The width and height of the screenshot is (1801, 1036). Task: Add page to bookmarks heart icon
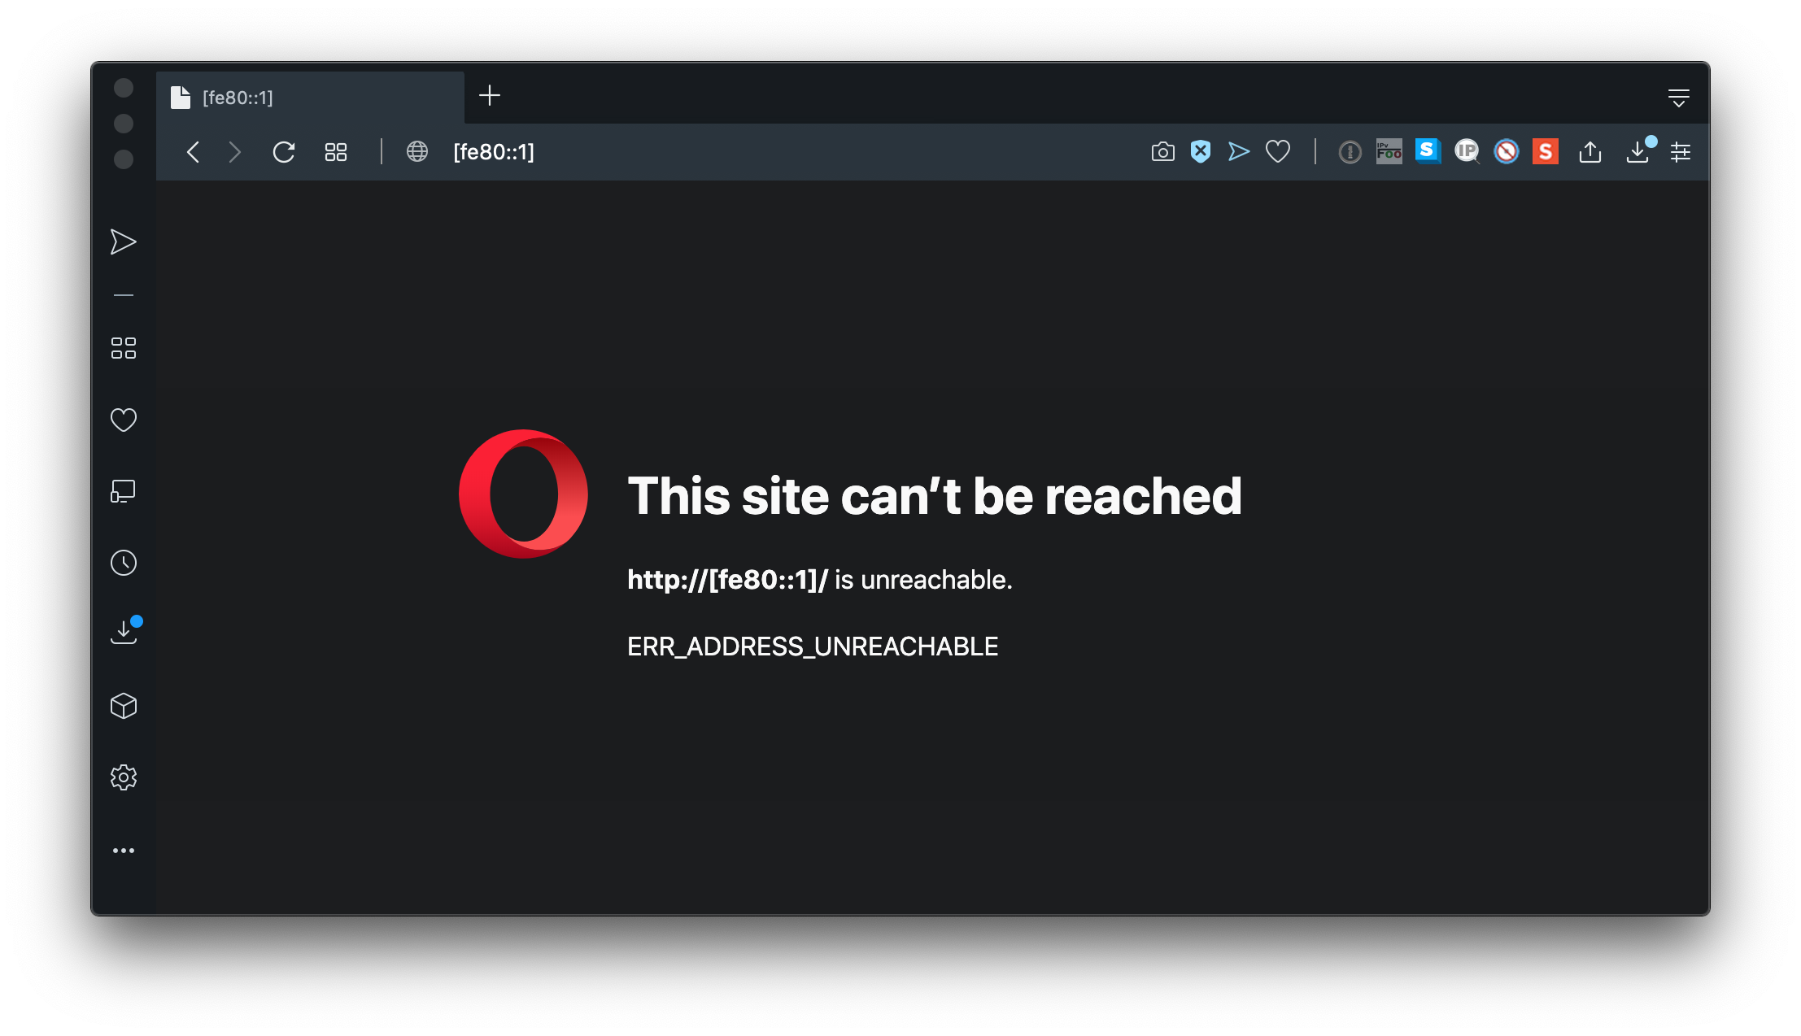click(x=1278, y=152)
